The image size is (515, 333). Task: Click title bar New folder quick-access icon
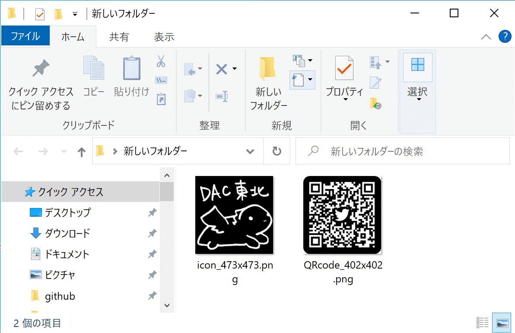pos(58,14)
